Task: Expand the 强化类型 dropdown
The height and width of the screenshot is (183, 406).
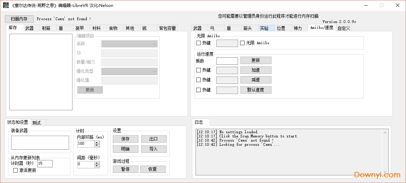Action: click(129, 71)
